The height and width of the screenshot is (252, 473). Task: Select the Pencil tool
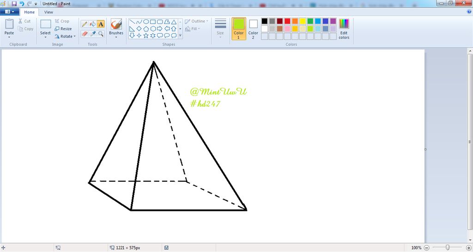tap(85, 24)
